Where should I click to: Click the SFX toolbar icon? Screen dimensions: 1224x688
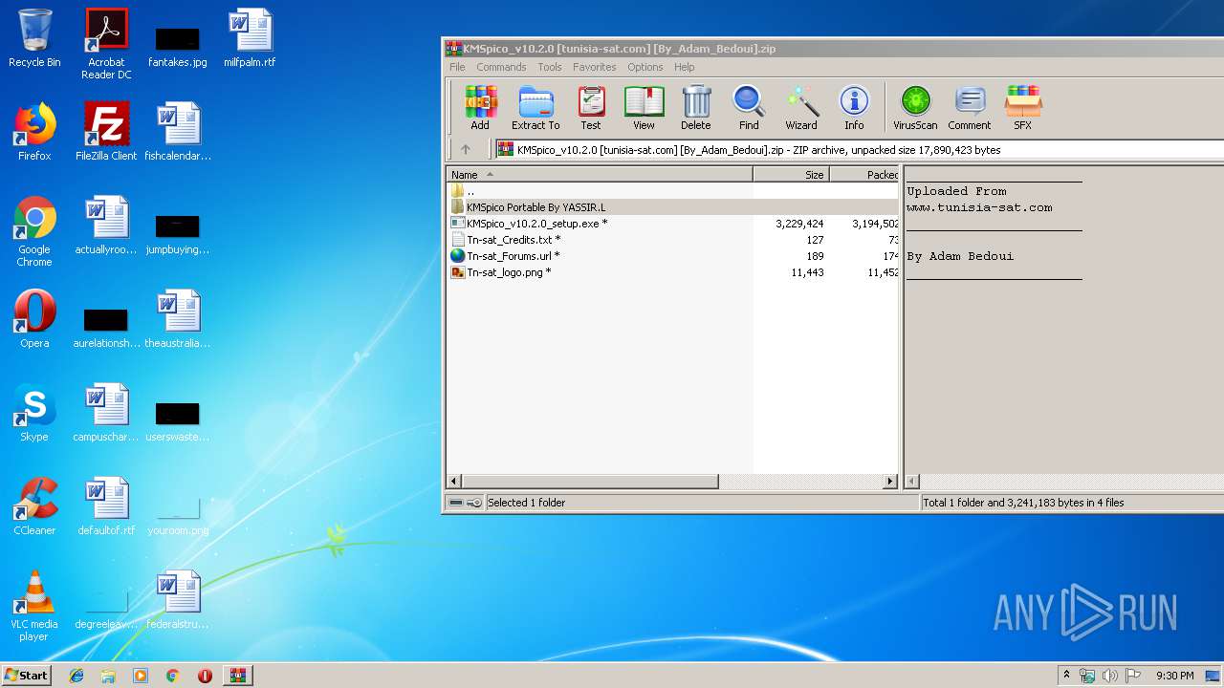[x=1022, y=108]
